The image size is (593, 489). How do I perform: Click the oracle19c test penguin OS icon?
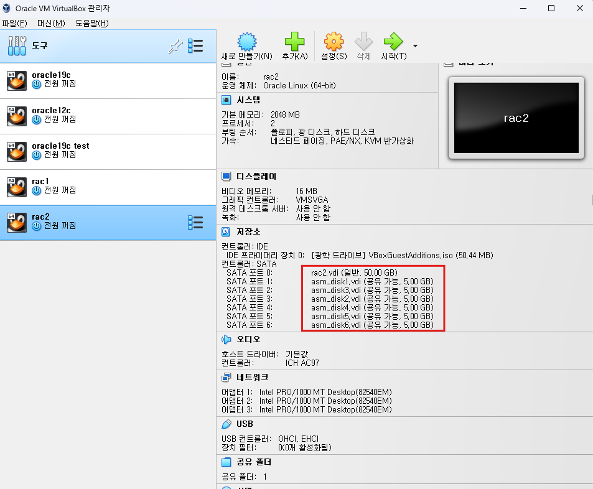pos(17,152)
